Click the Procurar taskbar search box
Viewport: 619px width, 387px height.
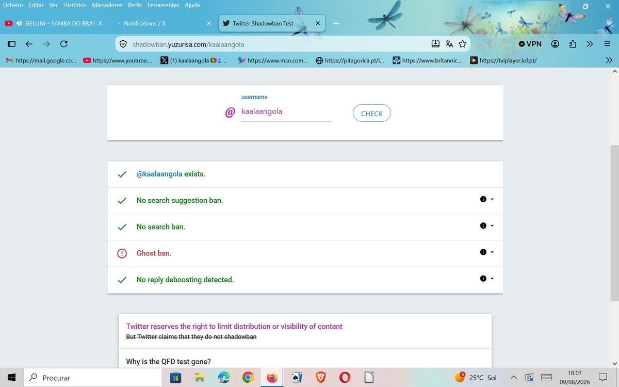[93, 377]
